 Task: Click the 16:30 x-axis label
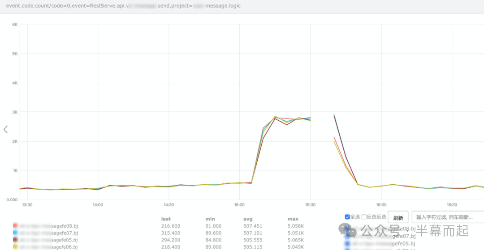coord(452,205)
